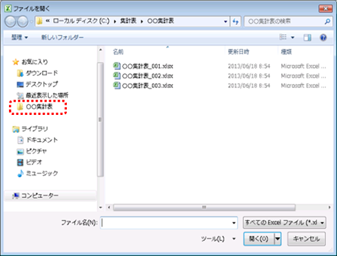Image resolution: width=337 pixels, height=256 pixels.
Task: Expand the view options dropdown arrow
Action: click(x=292, y=37)
